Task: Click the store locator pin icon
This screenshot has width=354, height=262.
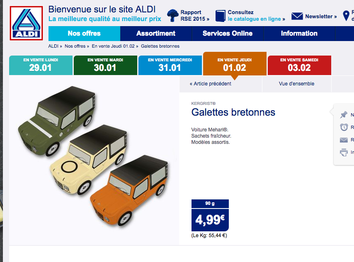Action: 346,16
